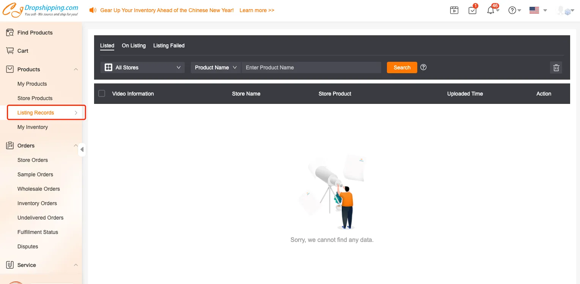
Task: Open the Product Name filter dropdown
Action: (215, 67)
